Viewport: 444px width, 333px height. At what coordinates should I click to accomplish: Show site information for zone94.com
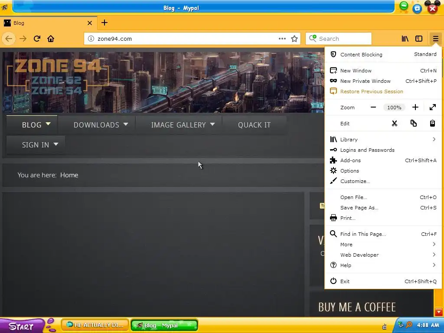click(x=91, y=39)
